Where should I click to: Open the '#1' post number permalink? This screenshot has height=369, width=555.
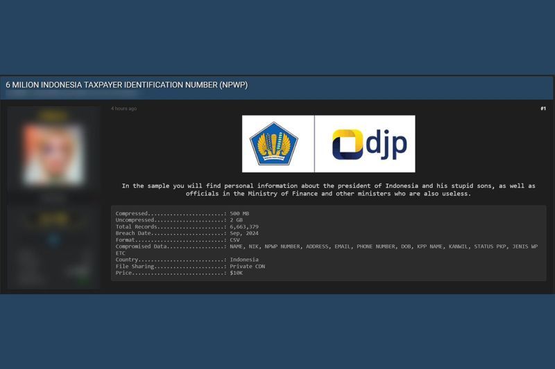click(x=543, y=109)
